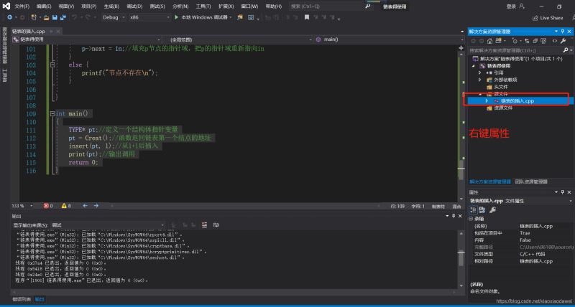575x307 pixels.
Task: Collapse the int main() code block
Action: pyautogui.click(x=52, y=113)
